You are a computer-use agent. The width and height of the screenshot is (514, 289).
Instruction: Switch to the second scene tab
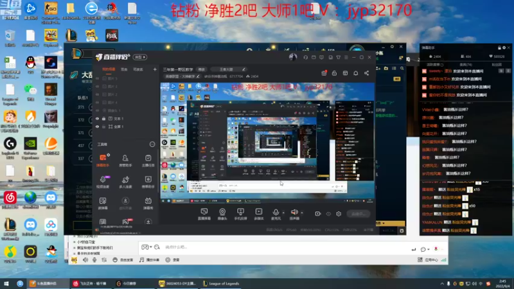pyautogui.click(x=124, y=69)
